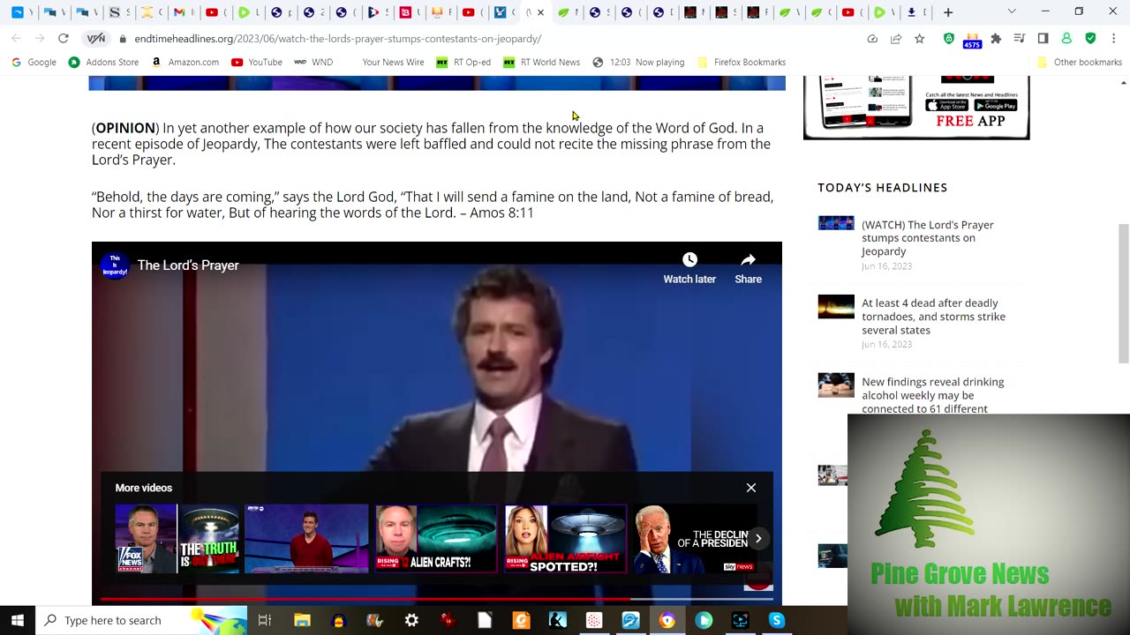The image size is (1130, 635).
Task: Expand the Firefox Bookmarks folder
Action: click(x=742, y=62)
